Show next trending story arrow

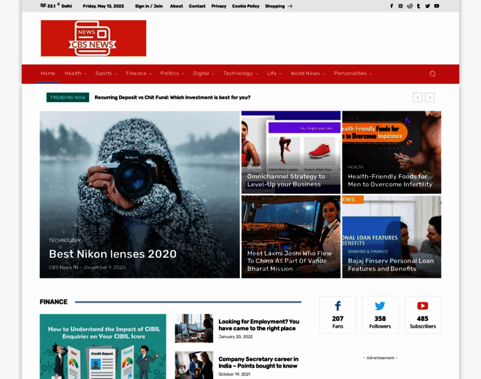pos(430,97)
